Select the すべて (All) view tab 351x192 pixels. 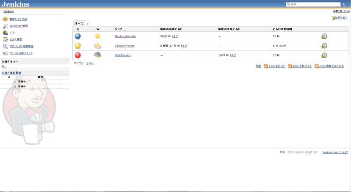pyautogui.click(x=79, y=23)
